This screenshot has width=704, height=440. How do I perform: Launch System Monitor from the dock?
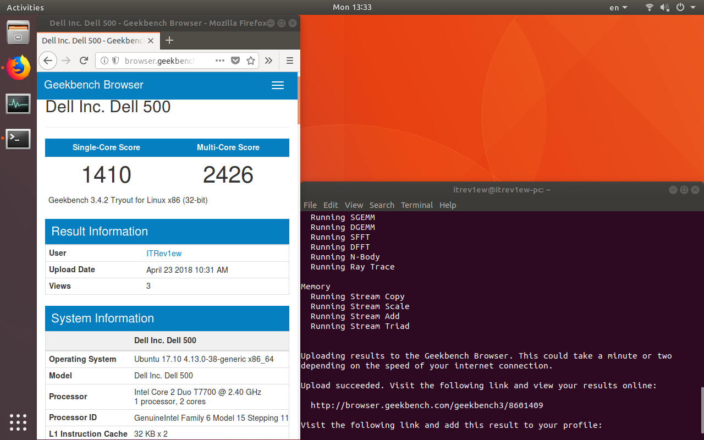click(18, 103)
